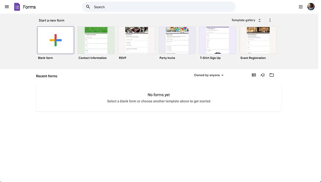This screenshot has width=321, height=182.
Task: Switch to list view icon
Action: (254, 75)
